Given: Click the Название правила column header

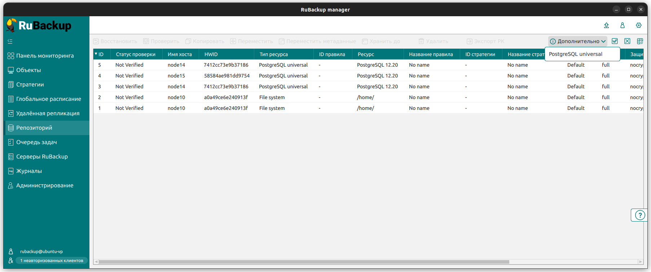Looking at the screenshot, I should (431, 54).
